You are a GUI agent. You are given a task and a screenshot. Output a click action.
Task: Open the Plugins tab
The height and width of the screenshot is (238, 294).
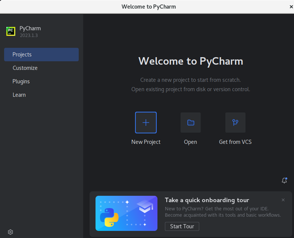(x=41, y=82)
